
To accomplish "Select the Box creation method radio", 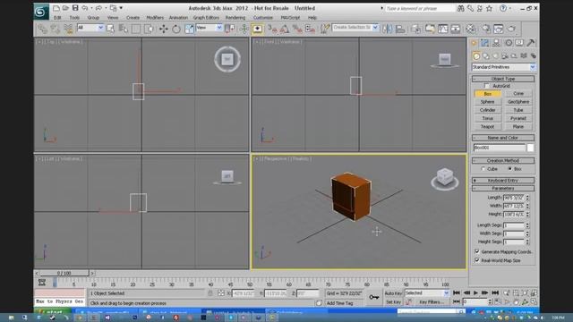I will click(x=509, y=169).
